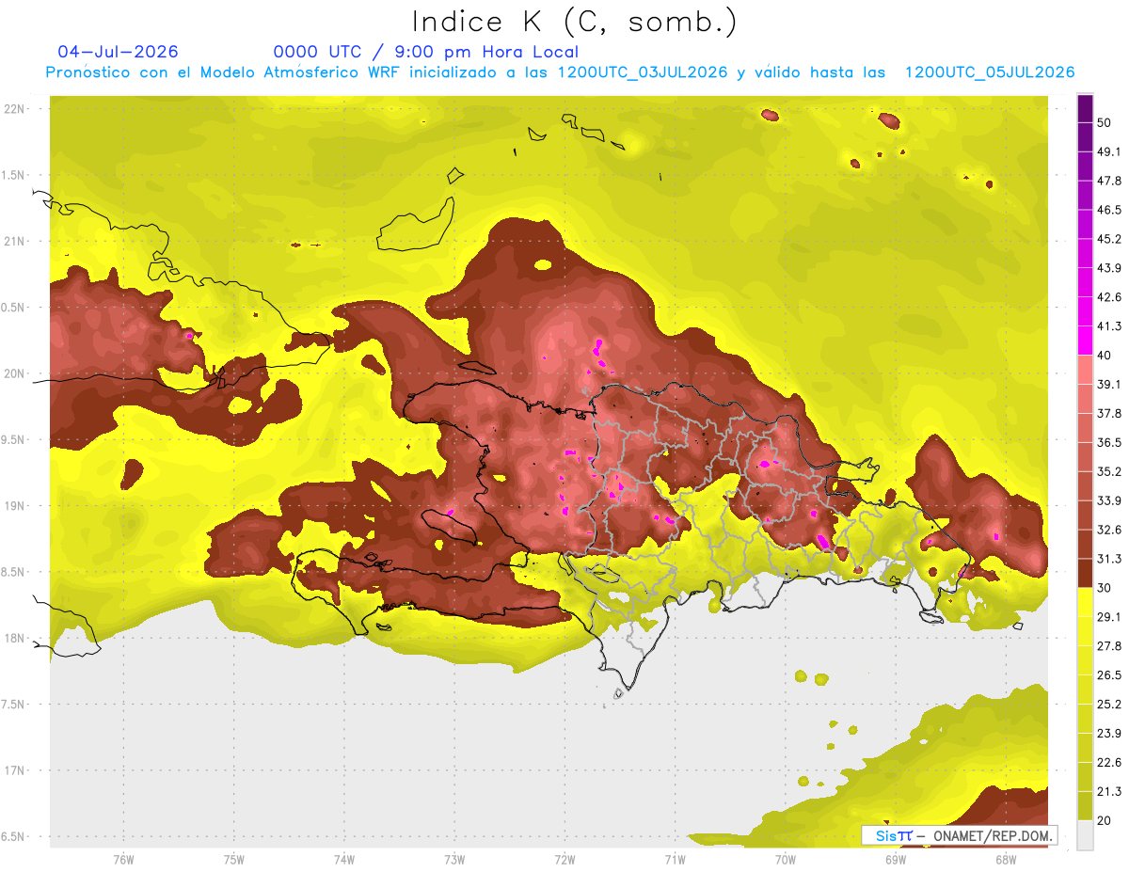Click the "23.9" color scale value
The height and width of the screenshot is (872, 1129).
click(1109, 733)
